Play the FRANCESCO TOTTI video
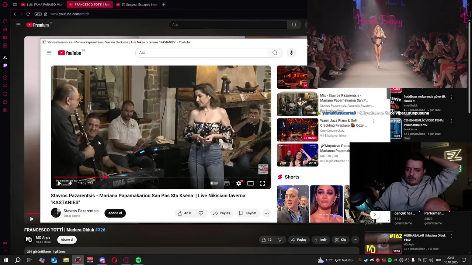The image size is (472, 265). point(32,219)
